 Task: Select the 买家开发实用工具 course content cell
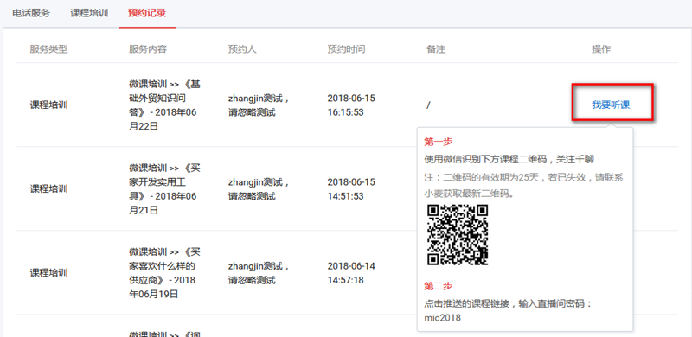click(x=164, y=188)
